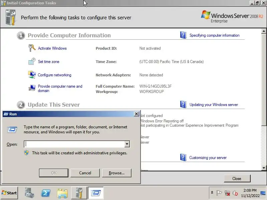Click help icon beside Customizing your server
267x200 pixels.
(183, 157)
